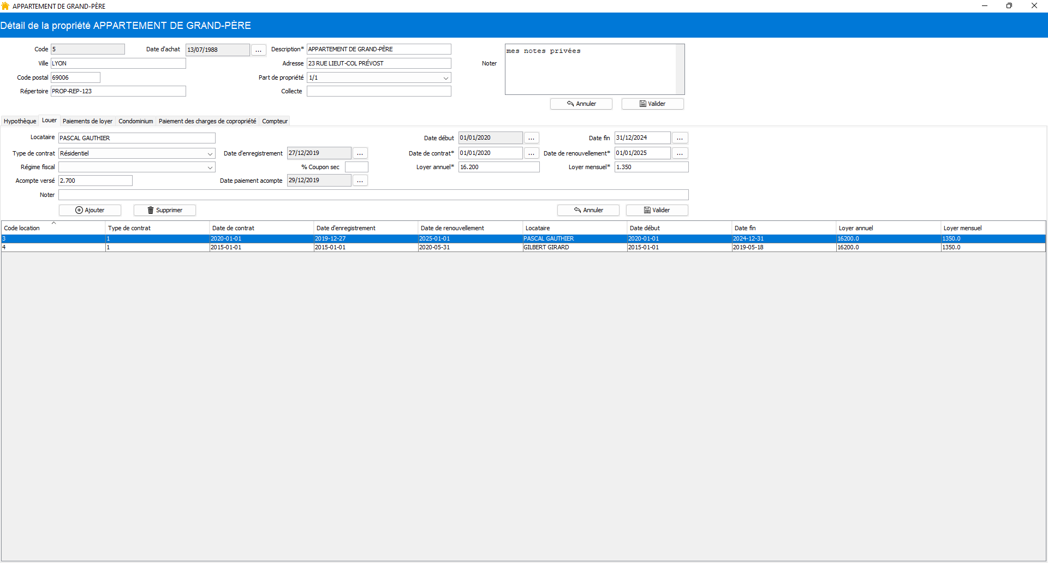Click the % Coupon sec field
Screen dimensions: 1048x563
coord(356,167)
